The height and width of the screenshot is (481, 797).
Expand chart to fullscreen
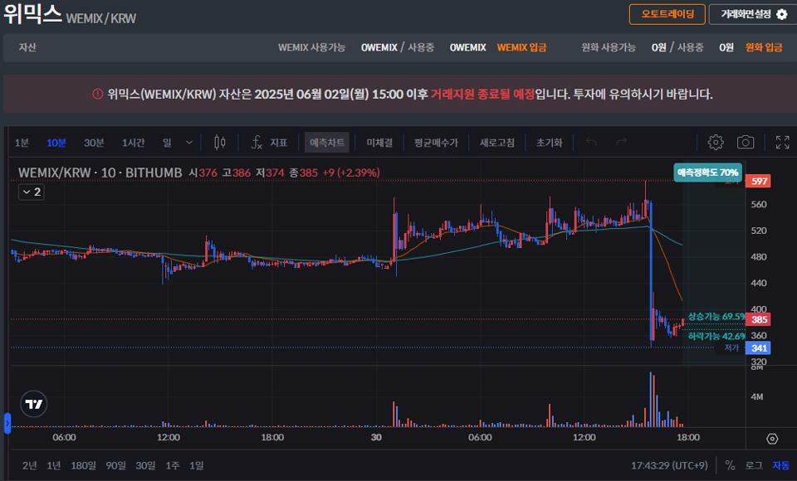point(782,142)
